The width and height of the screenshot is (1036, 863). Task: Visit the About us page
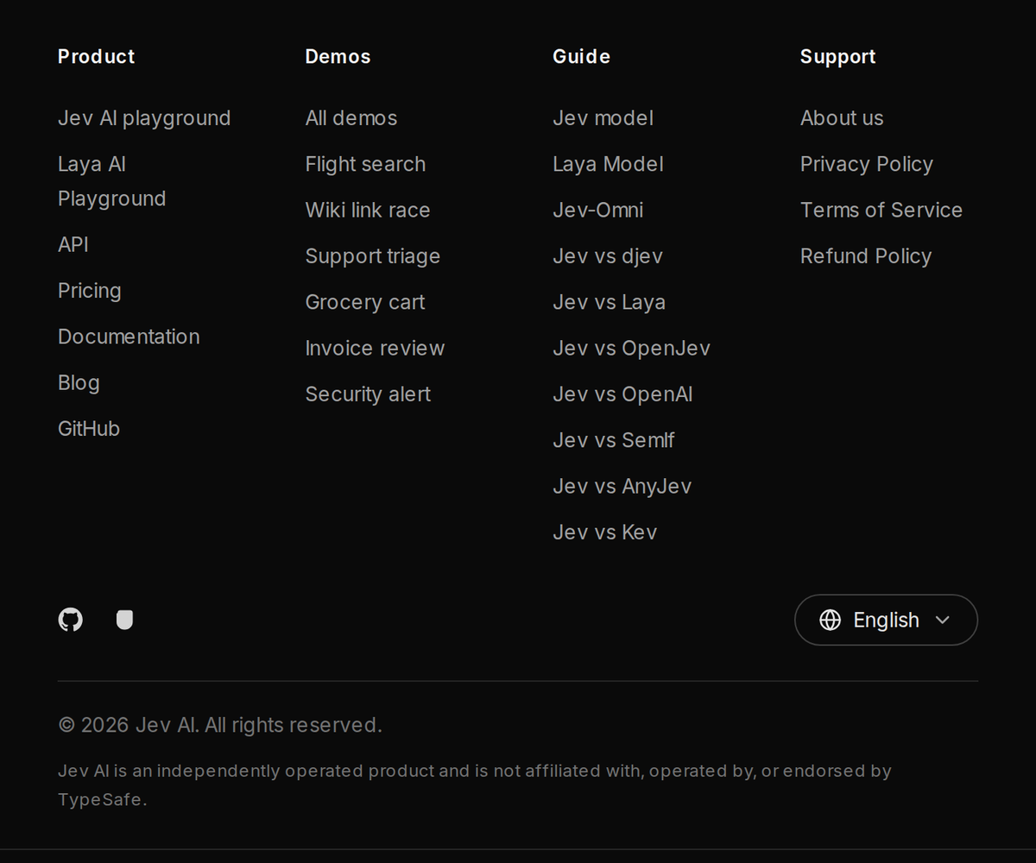842,118
